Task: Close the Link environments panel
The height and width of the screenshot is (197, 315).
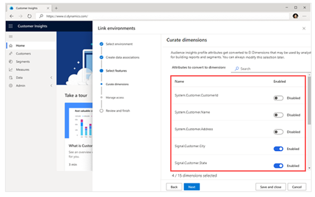Action: point(304,29)
